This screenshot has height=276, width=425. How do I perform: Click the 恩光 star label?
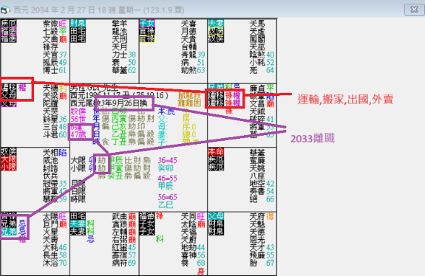tap(257, 240)
